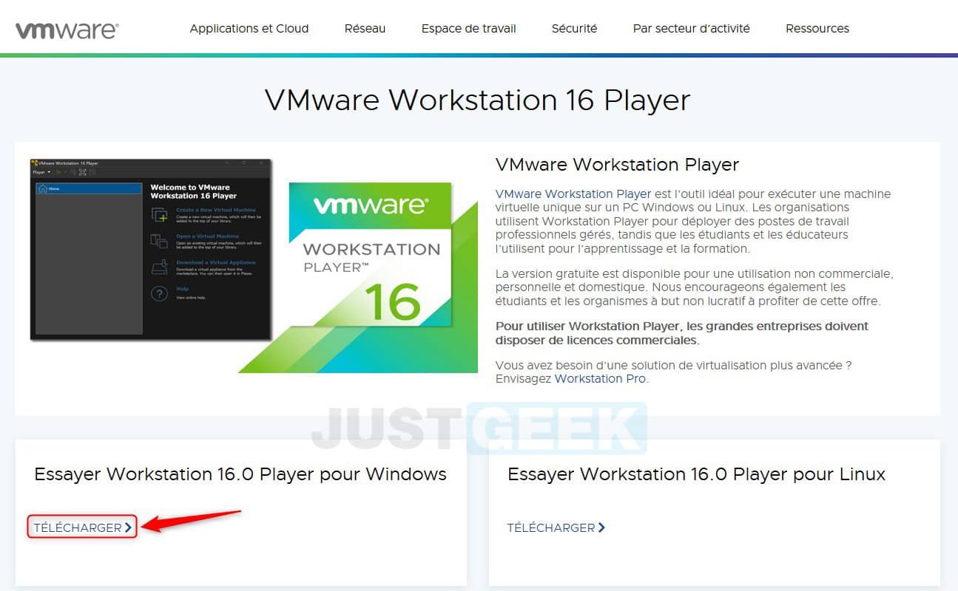Follow the VMware Workstation Player text link

(x=573, y=194)
